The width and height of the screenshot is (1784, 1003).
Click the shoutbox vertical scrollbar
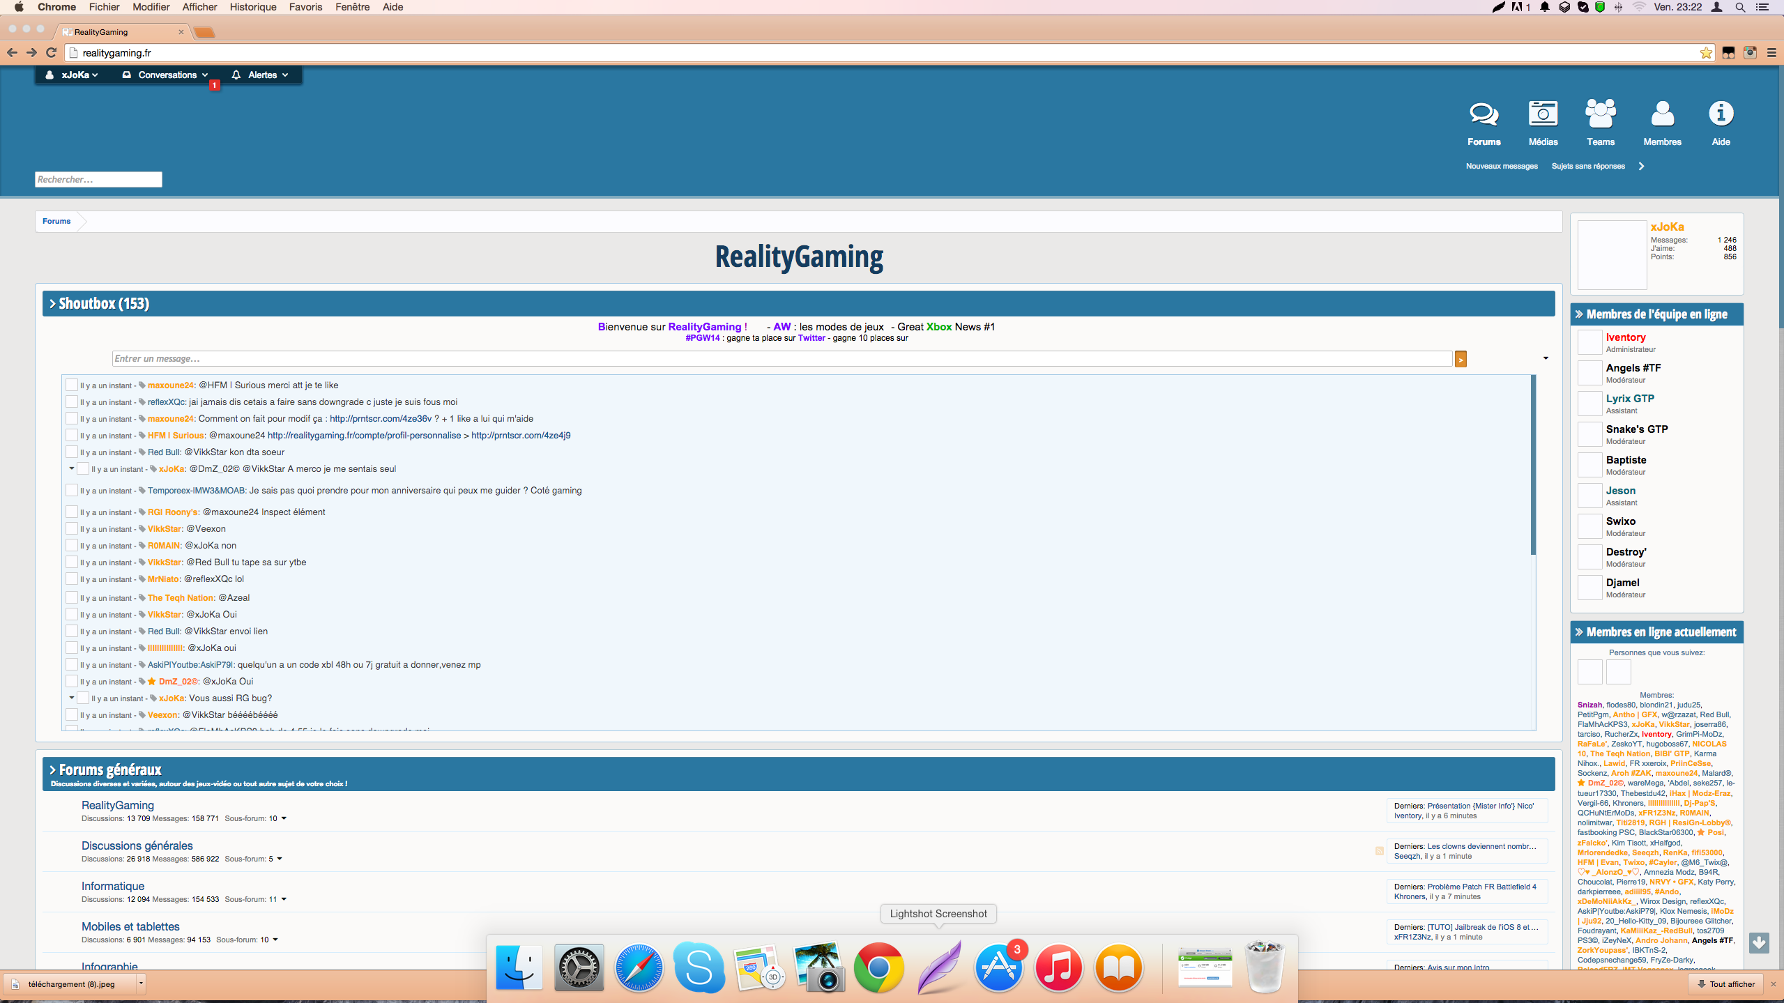click(x=1532, y=465)
